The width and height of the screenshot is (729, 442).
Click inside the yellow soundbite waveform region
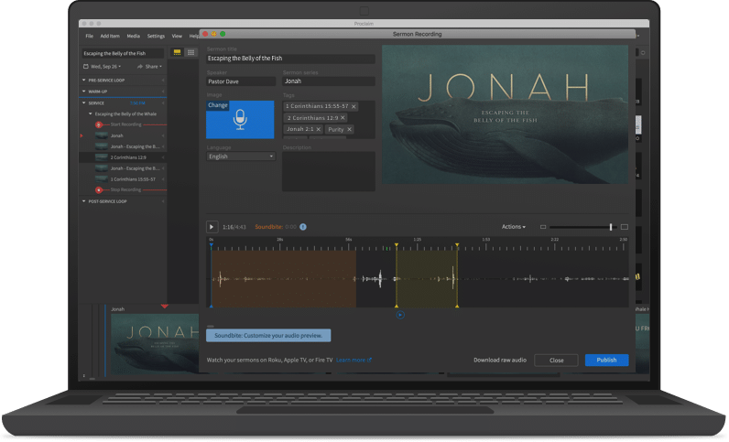point(427,279)
